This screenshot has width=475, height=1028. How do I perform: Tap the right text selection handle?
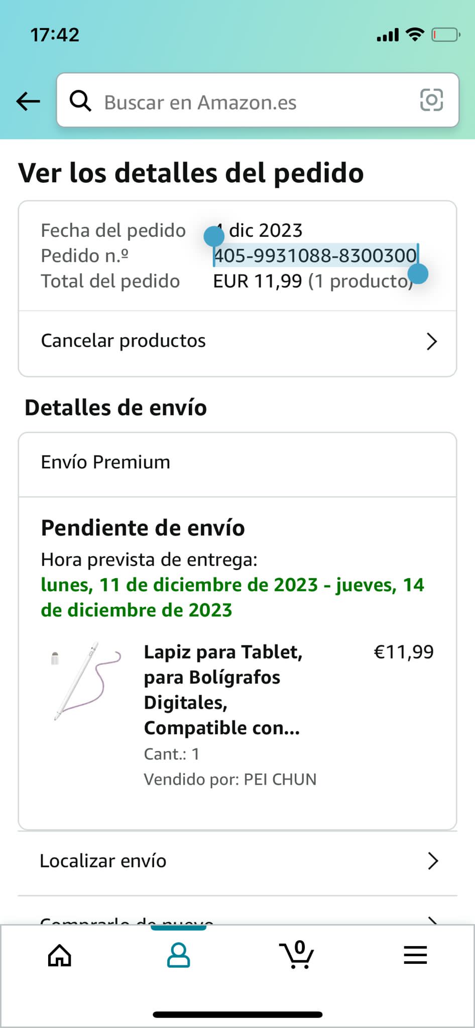tap(418, 274)
